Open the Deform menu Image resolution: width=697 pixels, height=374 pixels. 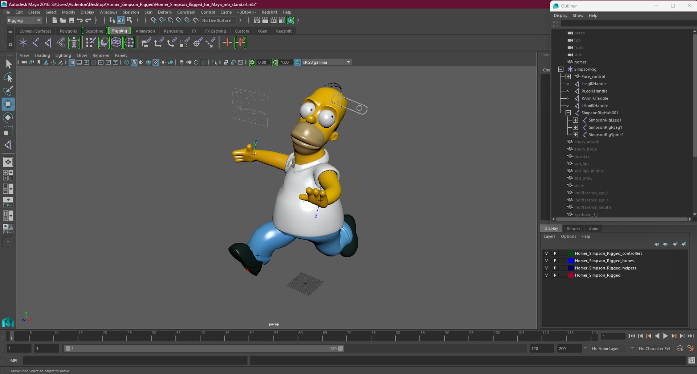pyautogui.click(x=165, y=12)
